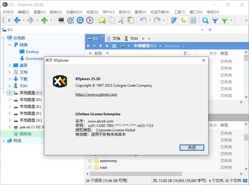Click the recent locations icon with red arrow
Image resolution: width=249 pixels, height=185 pixels.
tap(90, 20)
